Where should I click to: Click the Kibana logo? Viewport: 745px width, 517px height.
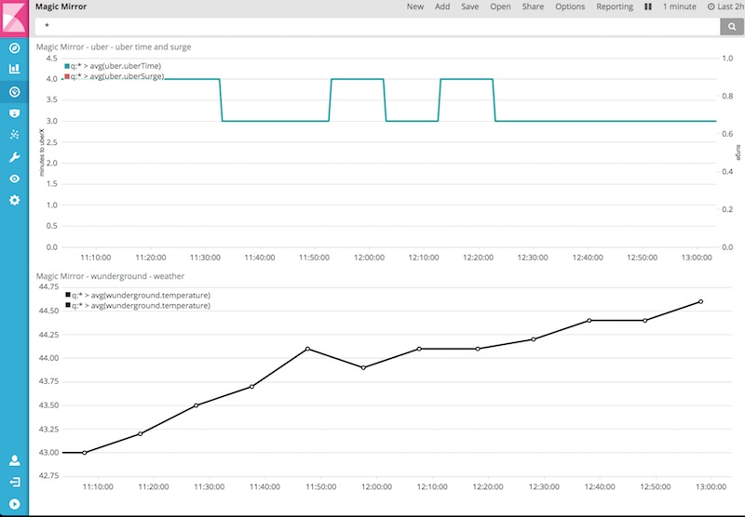pyautogui.click(x=14, y=18)
